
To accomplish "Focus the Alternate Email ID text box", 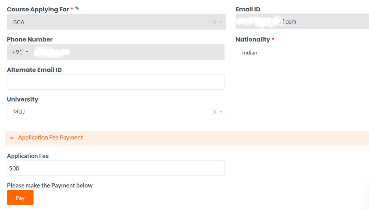I will coord(115,82).
